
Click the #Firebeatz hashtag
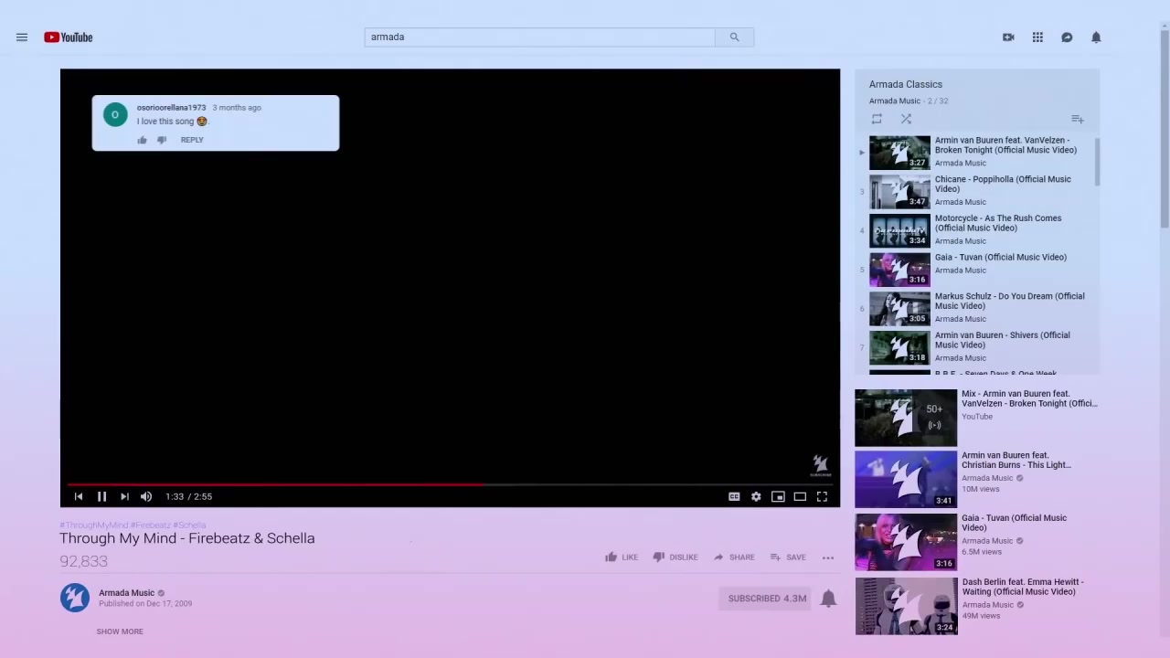point(151,525)
